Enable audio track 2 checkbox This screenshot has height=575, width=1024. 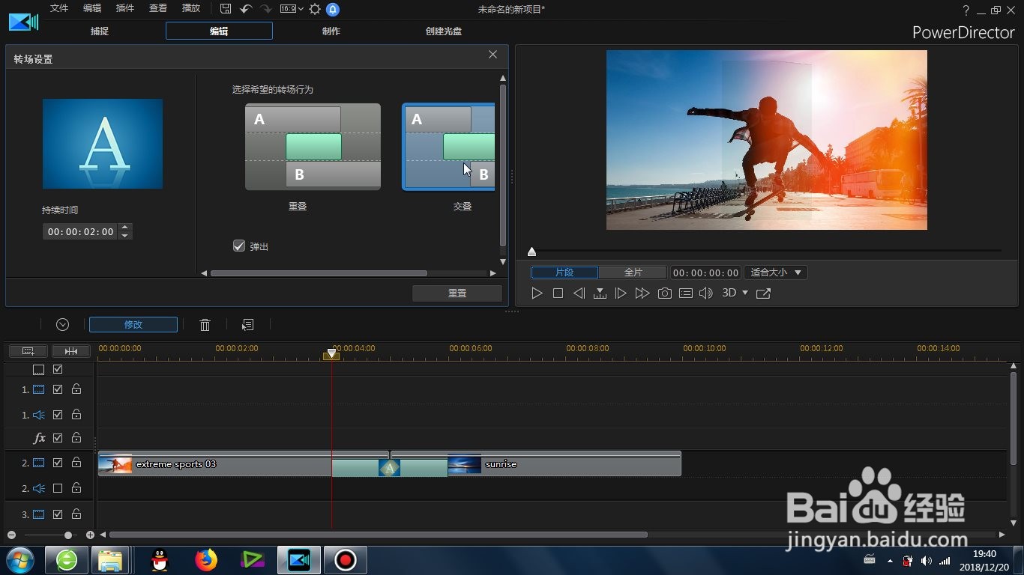tap(58, 488)
